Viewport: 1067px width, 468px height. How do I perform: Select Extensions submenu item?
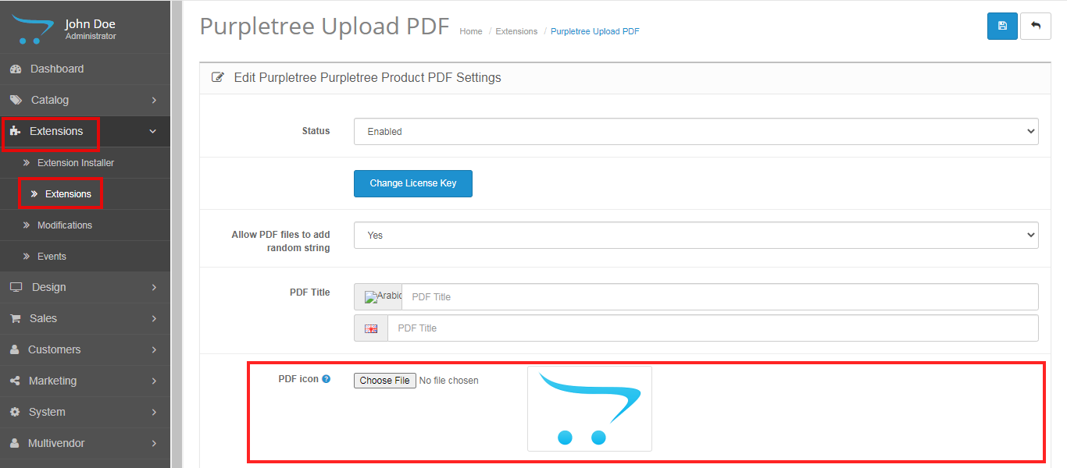(85, 194)
